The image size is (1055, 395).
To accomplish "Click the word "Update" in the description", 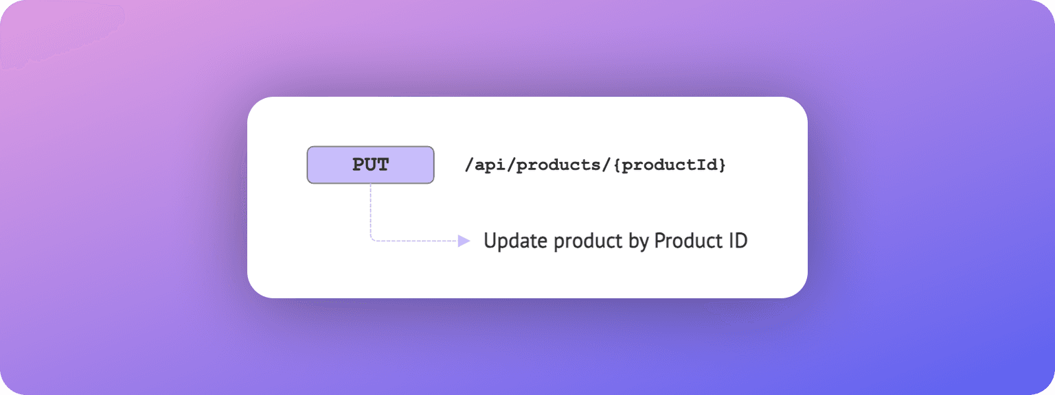I will pyautogui.click(x=510, y=241).
